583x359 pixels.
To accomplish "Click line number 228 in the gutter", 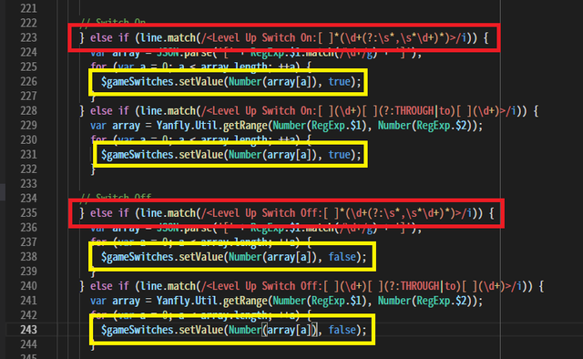I will coord(28,110).
